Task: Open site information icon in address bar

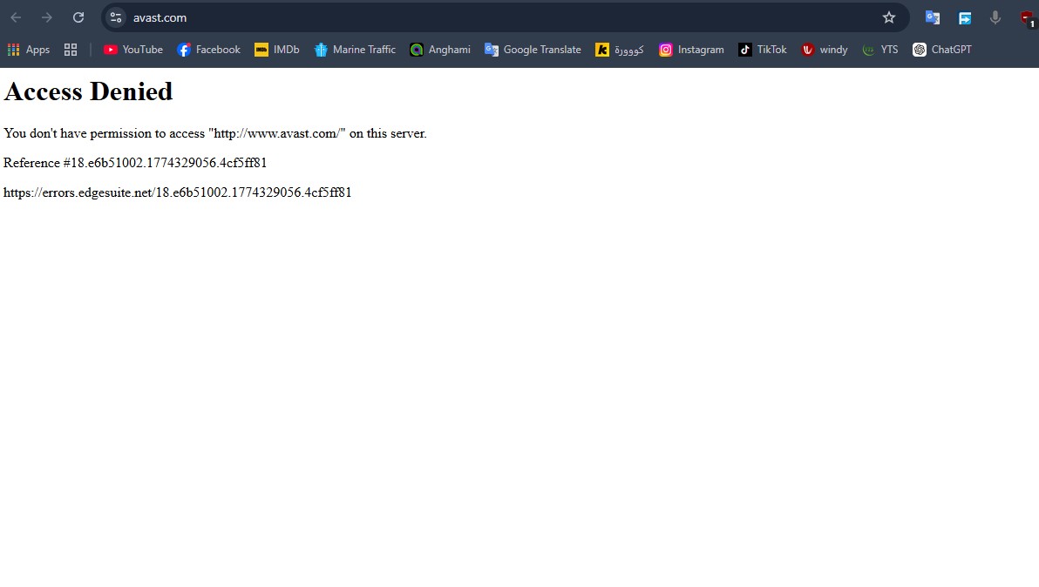Action: pyautogui.click(x=116, y=17)
